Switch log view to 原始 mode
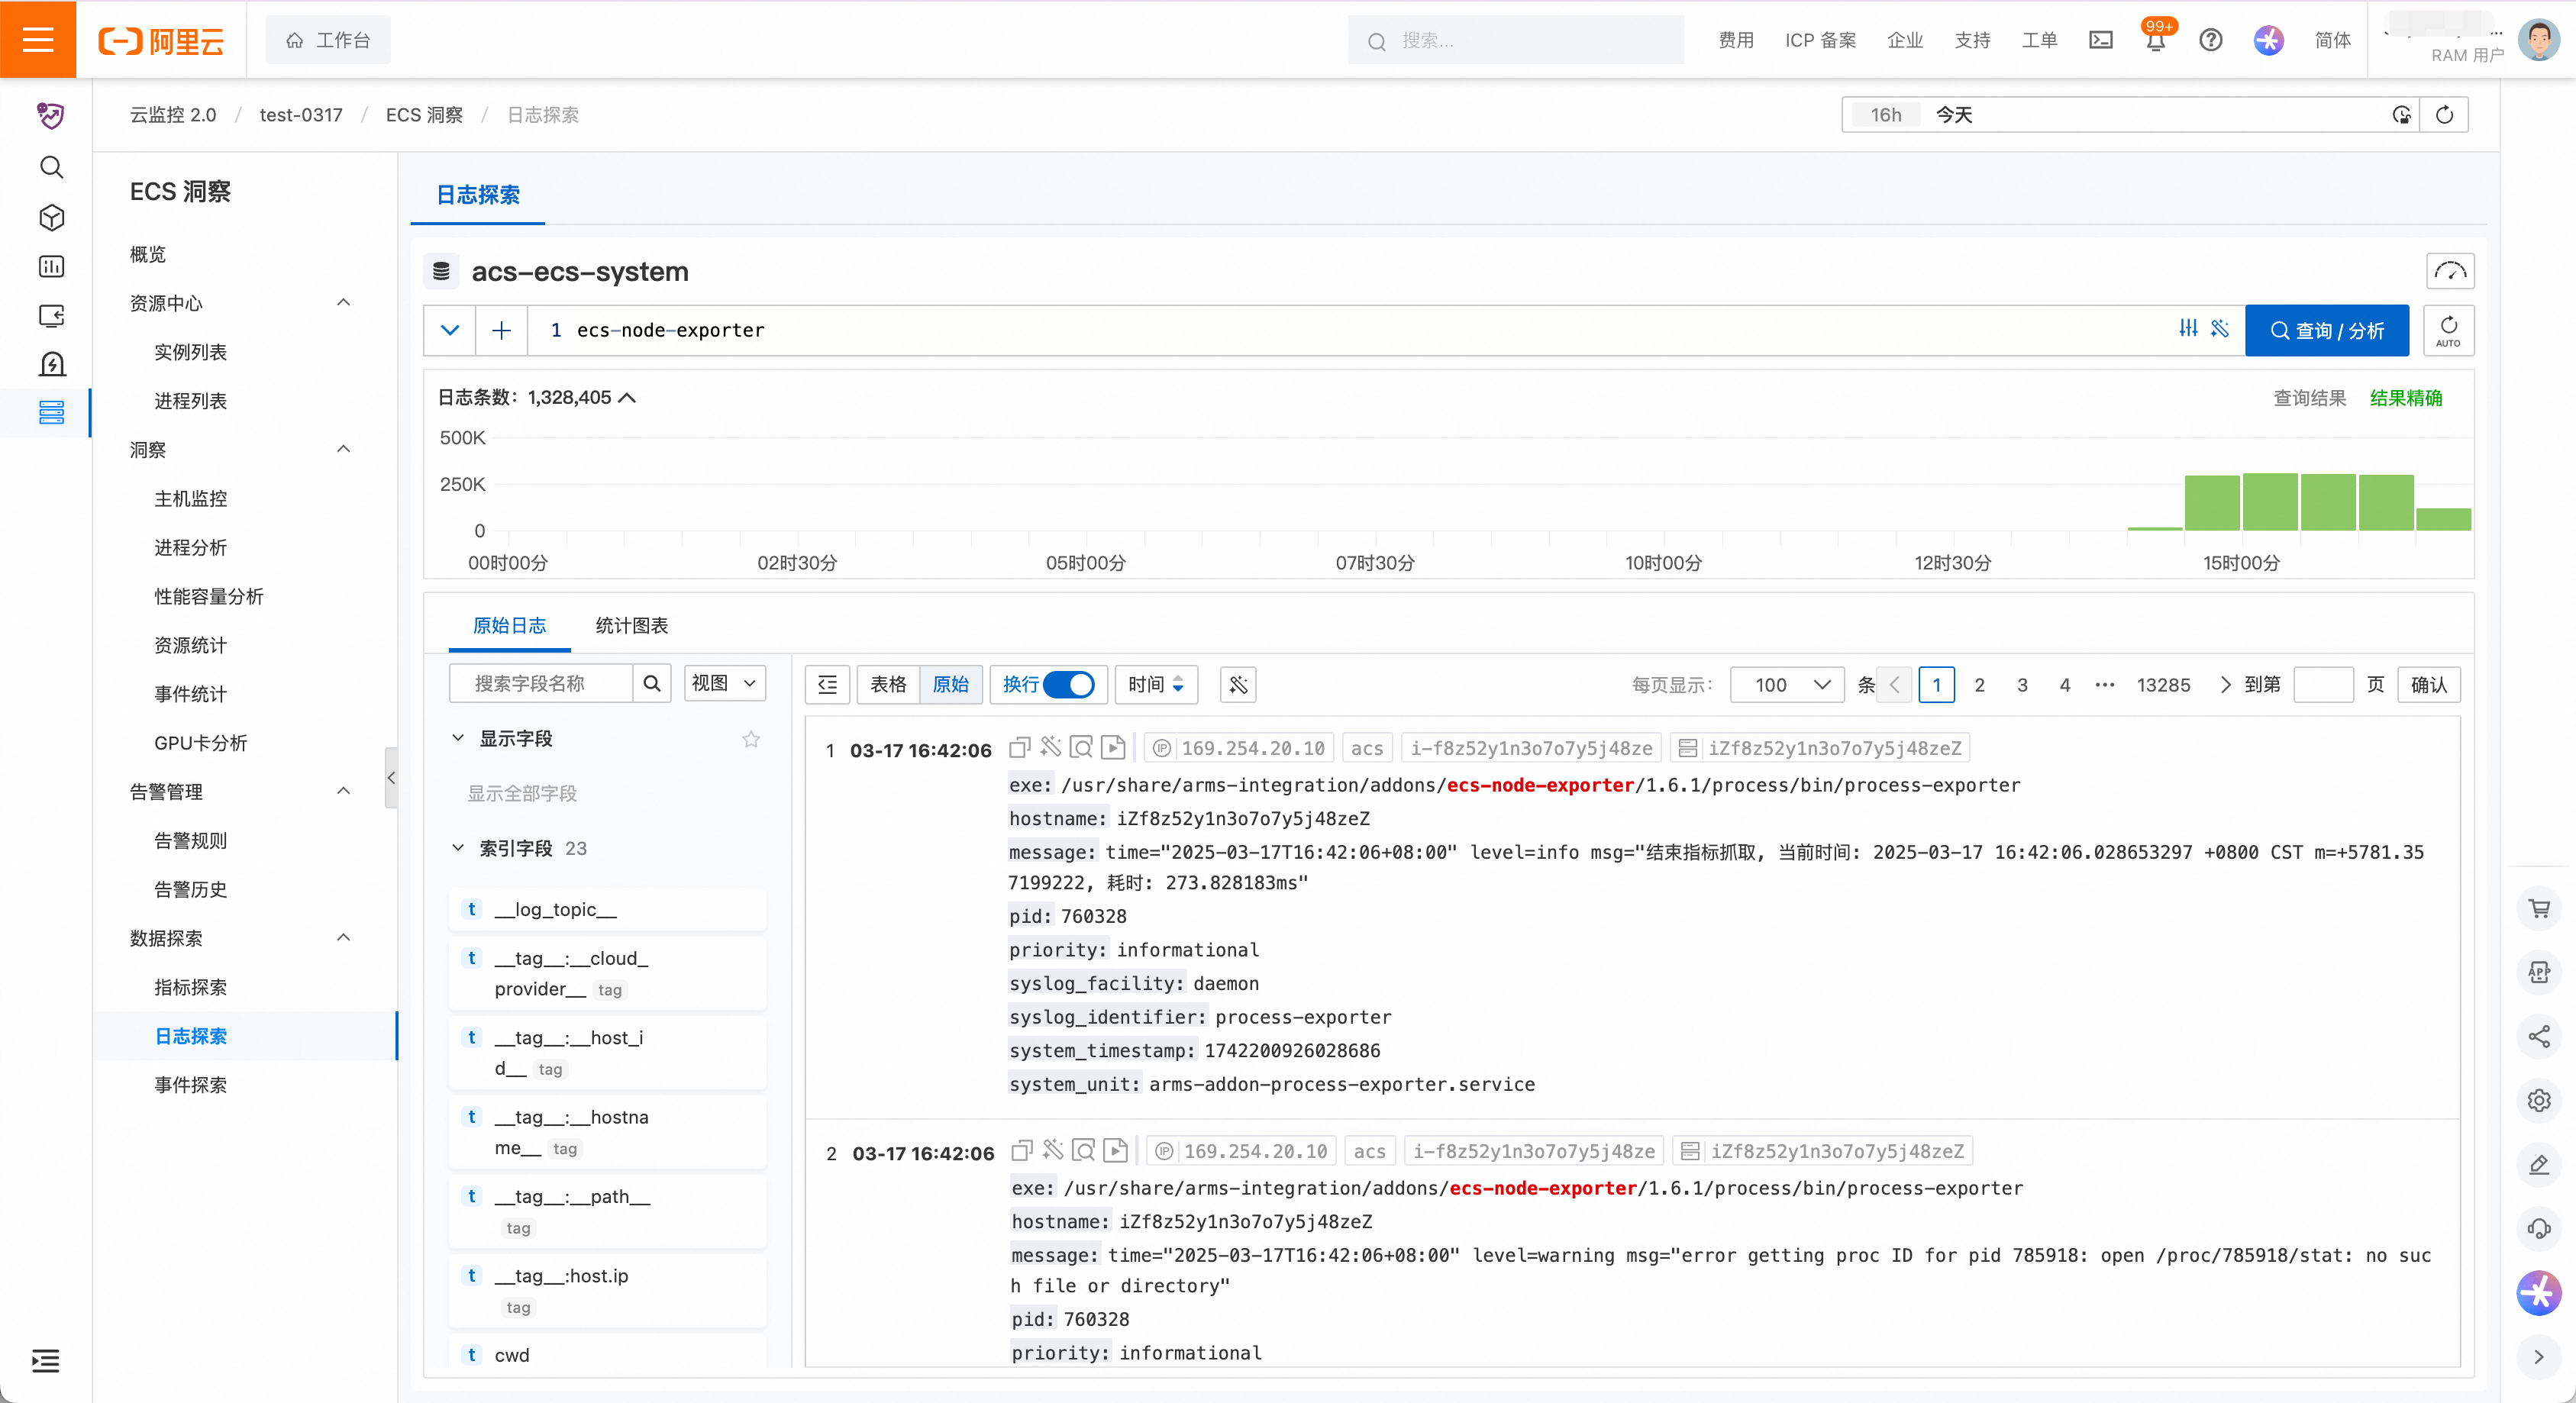 (950, 684)
